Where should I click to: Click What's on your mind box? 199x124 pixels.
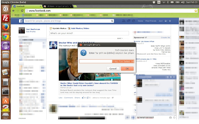coord(89,33)
